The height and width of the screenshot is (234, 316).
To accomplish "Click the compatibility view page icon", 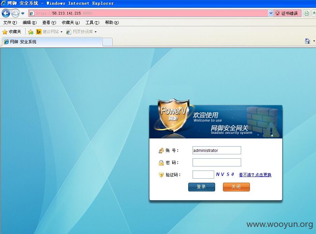I will 307,13.
